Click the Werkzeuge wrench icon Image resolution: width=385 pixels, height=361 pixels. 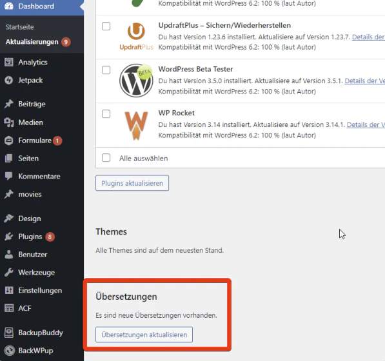click(x=9, y=273)
